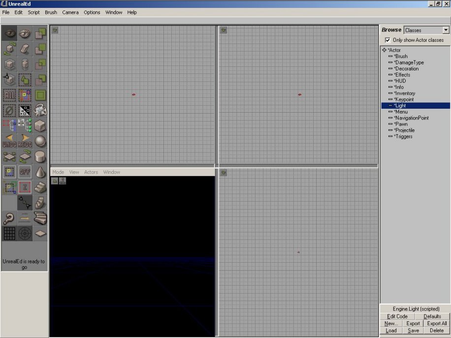The image size is (451, 338).
Task: Open the Script menu
Action: [33, 12]
